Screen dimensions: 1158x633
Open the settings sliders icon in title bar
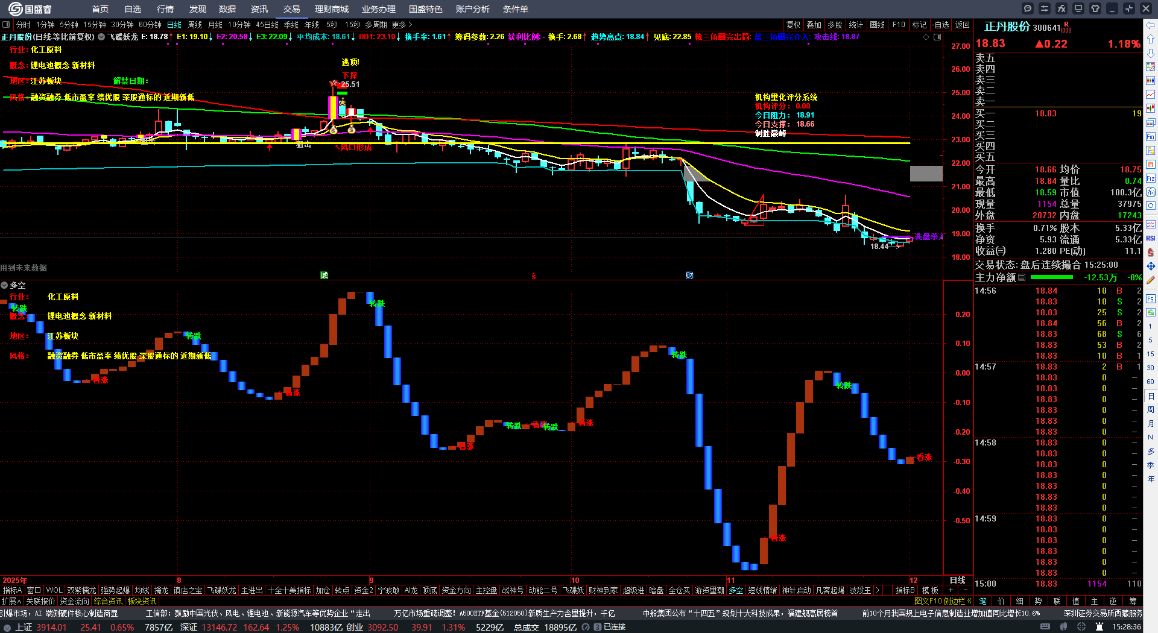(x=1045, y=8)
